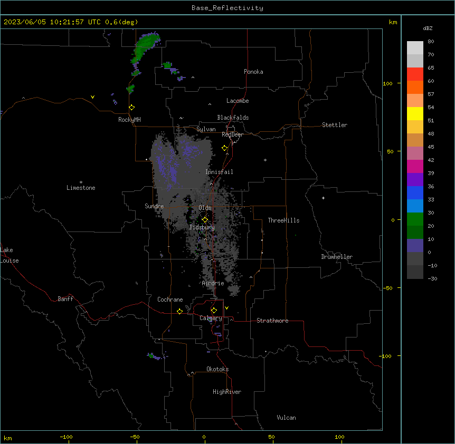This screenshot has width=455, height=444.
Task: Select the Olds label
Action: click(x=205, y=208)
